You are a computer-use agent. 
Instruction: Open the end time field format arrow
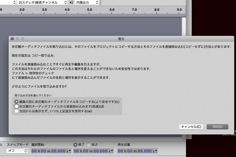112,151
